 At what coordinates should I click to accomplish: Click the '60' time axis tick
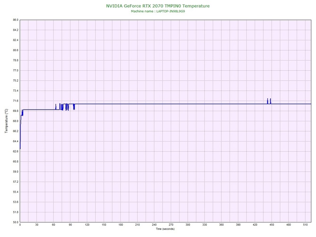pos(53,225)
